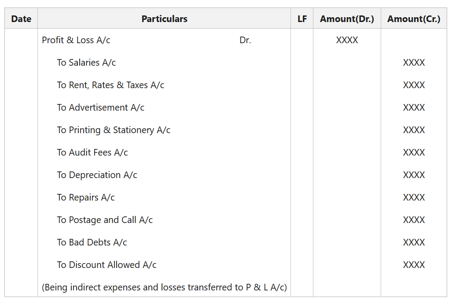Select the To Audit Fees A/c line
This screenshot has width=452, height=301.
[92, 152]
